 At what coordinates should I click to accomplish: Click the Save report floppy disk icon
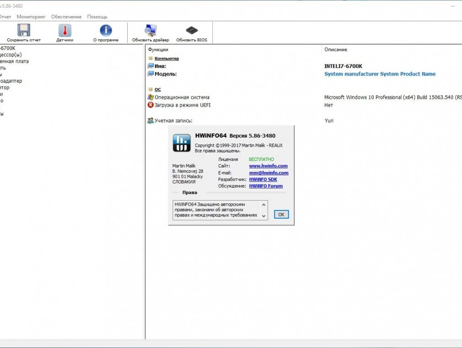click(x=24, y=30)
